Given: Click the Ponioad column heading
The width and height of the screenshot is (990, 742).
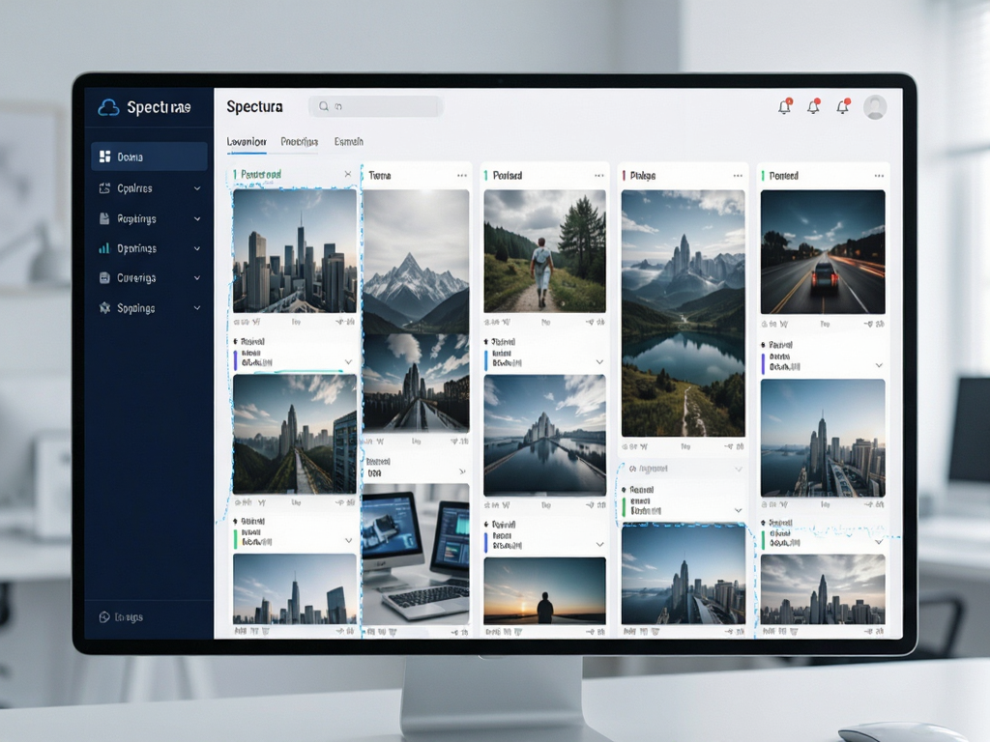Looking at the screenshot, I should click(x=783, y=176).
